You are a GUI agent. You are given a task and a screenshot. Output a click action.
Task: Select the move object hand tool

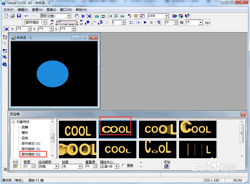(77, 16)
